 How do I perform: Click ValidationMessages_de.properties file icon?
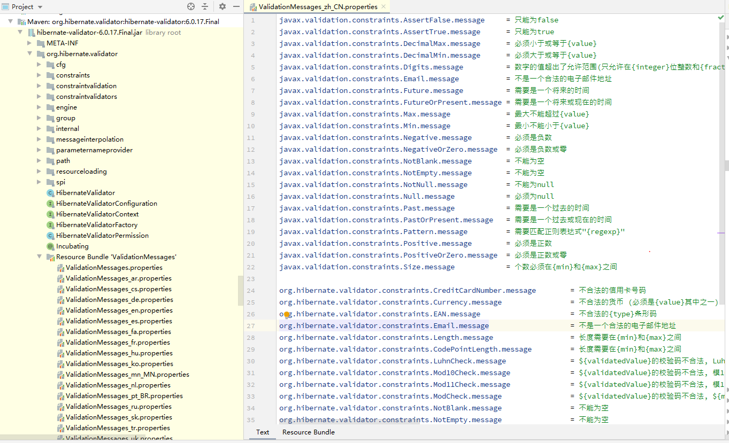tap(60, 300)
